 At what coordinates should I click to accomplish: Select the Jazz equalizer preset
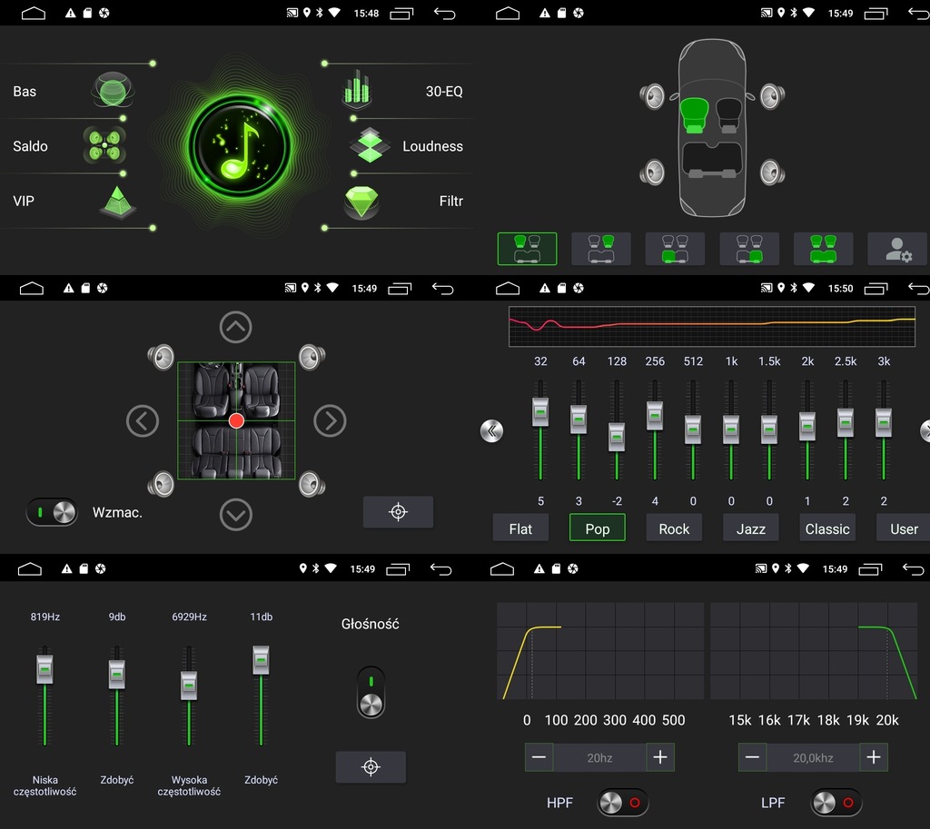[x=750, y=528]
